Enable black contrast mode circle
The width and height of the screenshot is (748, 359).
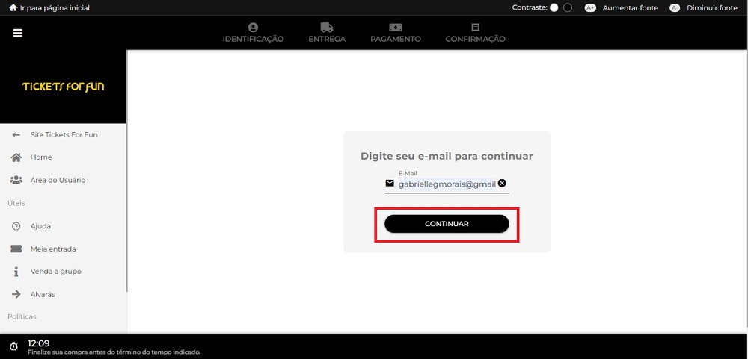pyautogui.click(x=568, y=7)
